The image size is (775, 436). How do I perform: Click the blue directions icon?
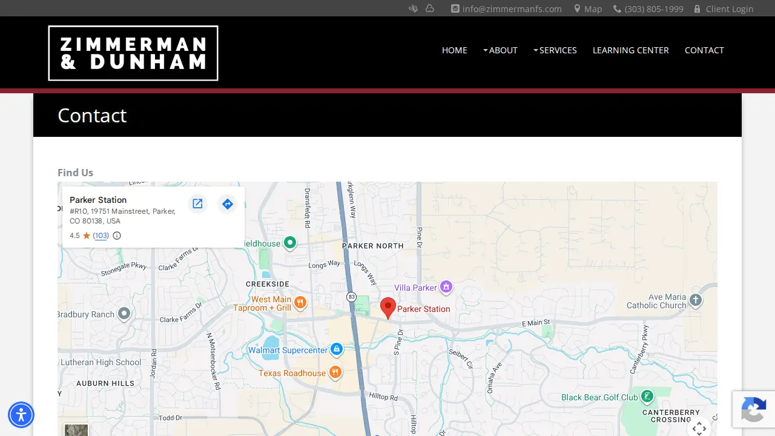pos(227,204)
